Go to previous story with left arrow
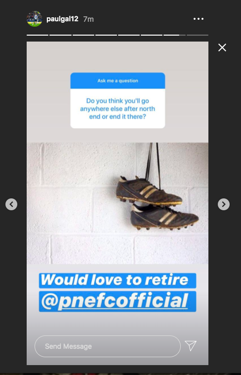 [11, 204]
